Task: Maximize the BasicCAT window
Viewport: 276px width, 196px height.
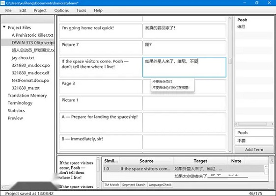Action: point(257,2)
